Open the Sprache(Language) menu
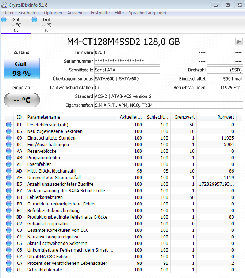The image size is (245, 278). click(x=147, y=13)
